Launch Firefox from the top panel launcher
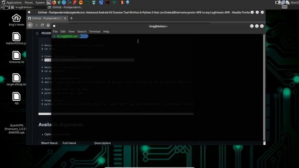Screen dimensions: 299x168 pos(54,2)
